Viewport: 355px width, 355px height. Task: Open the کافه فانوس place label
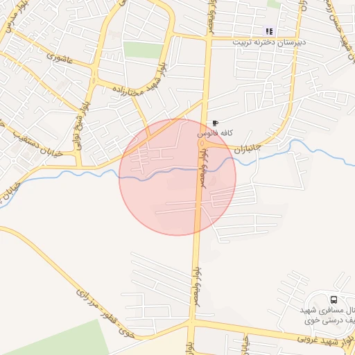pos(215,133)
